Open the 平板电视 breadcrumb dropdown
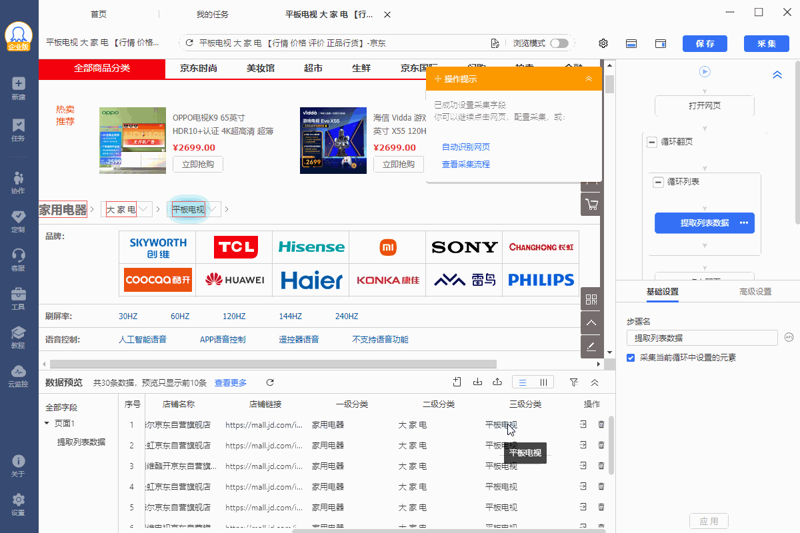The image size is (800, 533). pyautogui.click(x=213, y=209)
